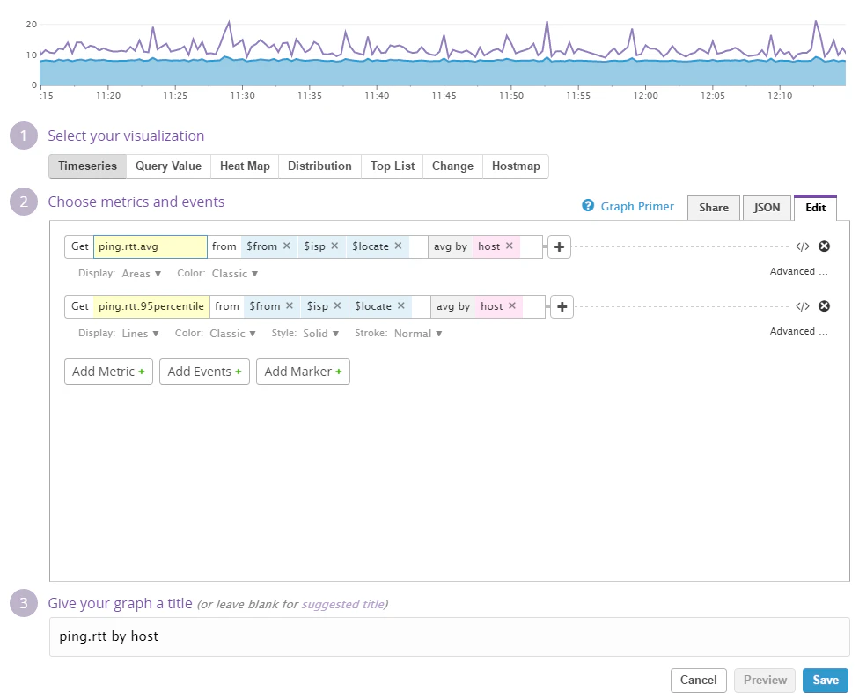The image size is (859, 699).
Task: Delete the ping.rtt.95percentile query row
Action: (824, 306)
